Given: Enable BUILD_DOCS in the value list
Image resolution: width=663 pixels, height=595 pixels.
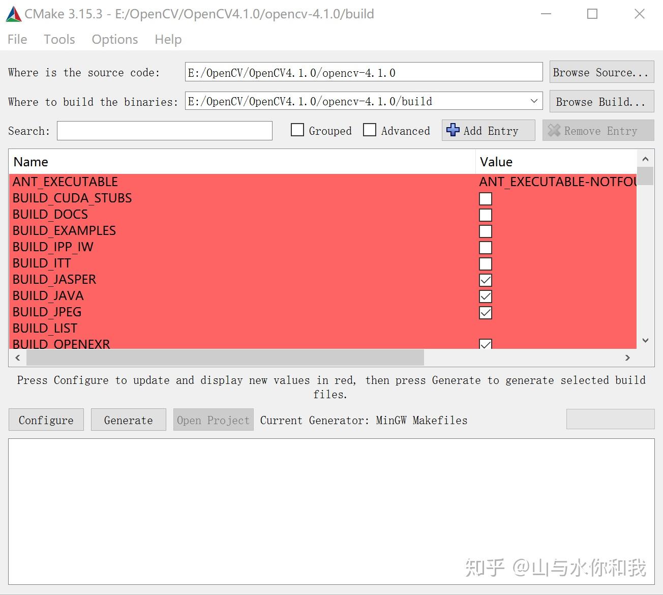Looking at the screenshot, I should click(x=485, y=215).
